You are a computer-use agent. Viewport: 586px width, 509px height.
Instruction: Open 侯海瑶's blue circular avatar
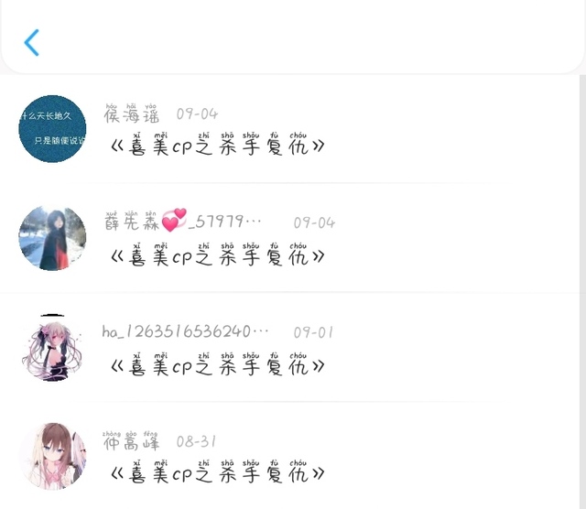(x=52, y=128)
